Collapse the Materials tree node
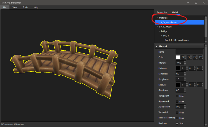Image resolution: width=208 pixels, height=127 pixels. pos(157,18)
